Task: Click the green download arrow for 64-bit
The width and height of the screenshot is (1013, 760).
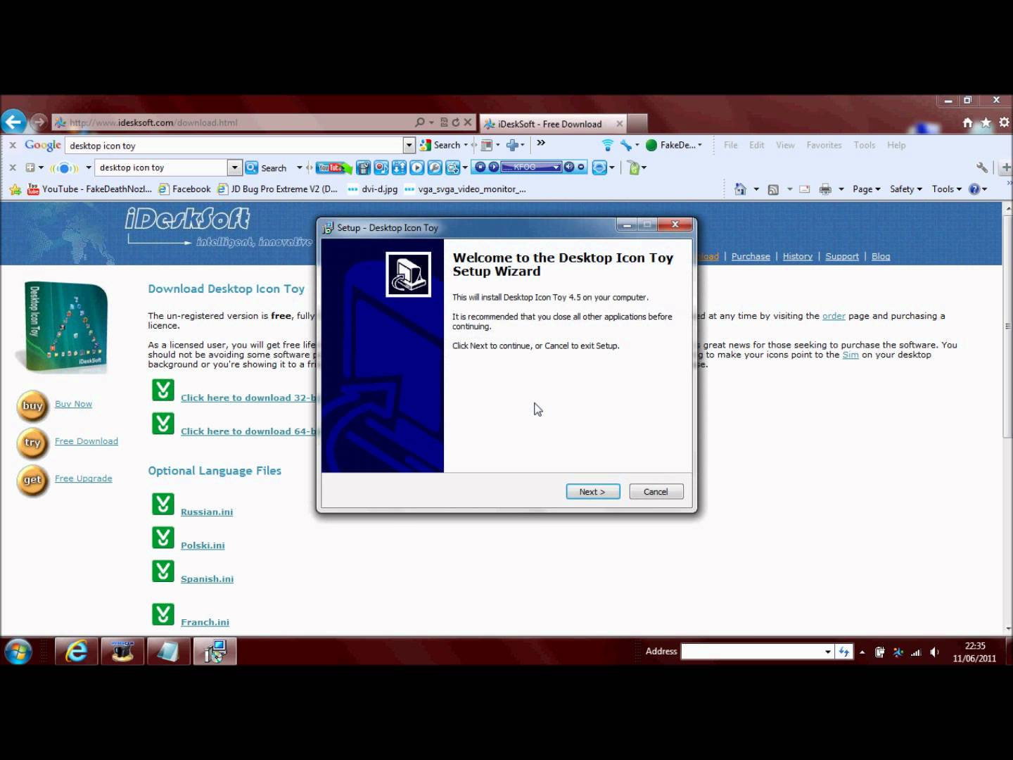Action: [x=163, y=424]
